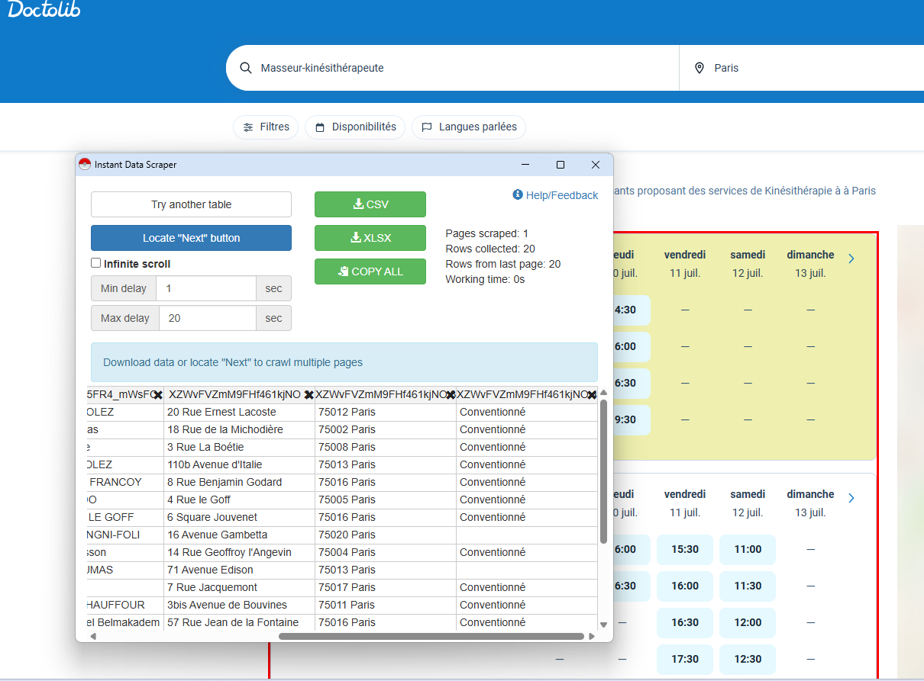Click the Max delay value field
Viewport: 924px width, 681px height.
coord(206,318)
